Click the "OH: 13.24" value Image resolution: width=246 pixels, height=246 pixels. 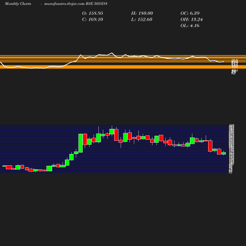click(x=191, y=20)
